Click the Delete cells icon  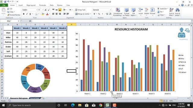point(147,10)
